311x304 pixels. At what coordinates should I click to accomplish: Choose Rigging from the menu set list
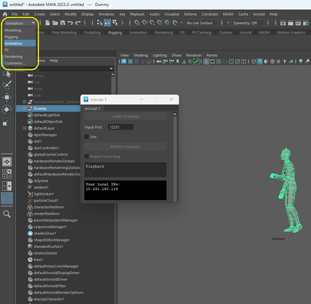click(x=12, y=37)
